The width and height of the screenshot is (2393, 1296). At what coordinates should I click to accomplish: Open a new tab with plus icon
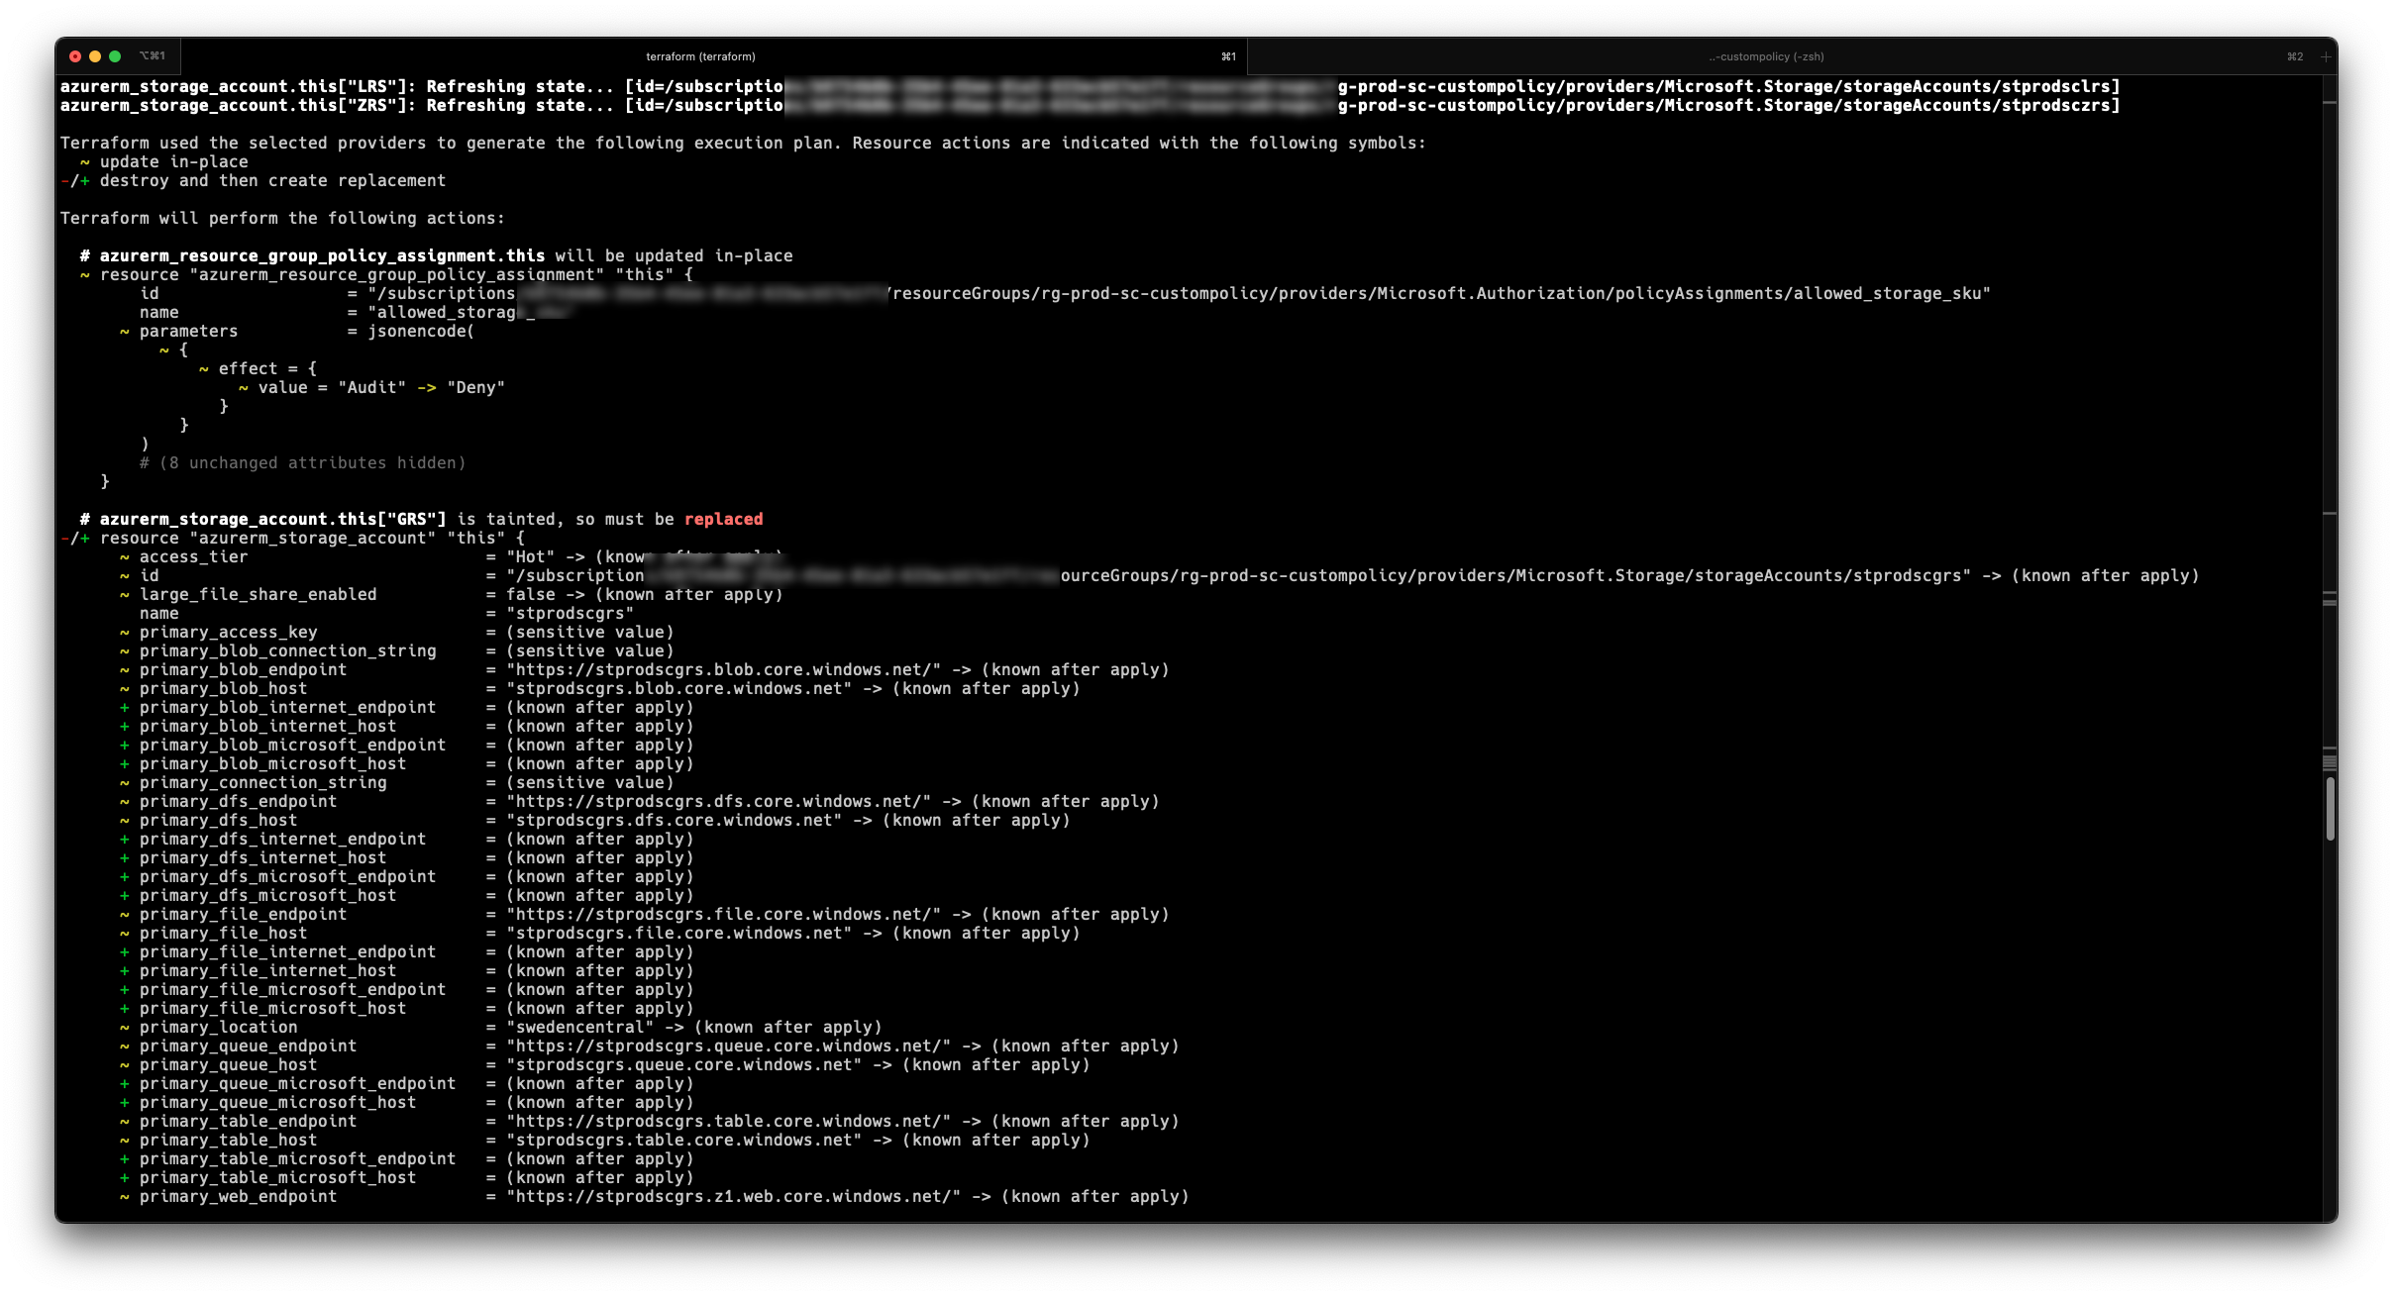2326,56
